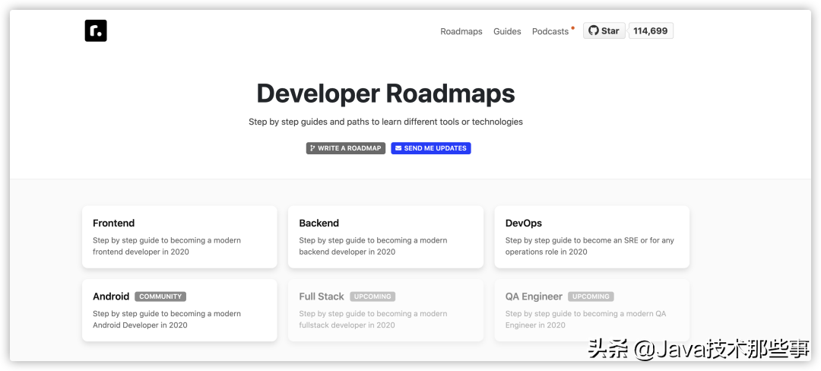
Task: Click the Upcoming badge beside QA Engineer
Action: pyautogui.click(x=591, y=296)
